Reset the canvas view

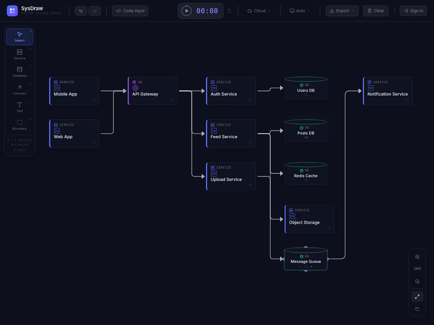click(x=417, y=309)
